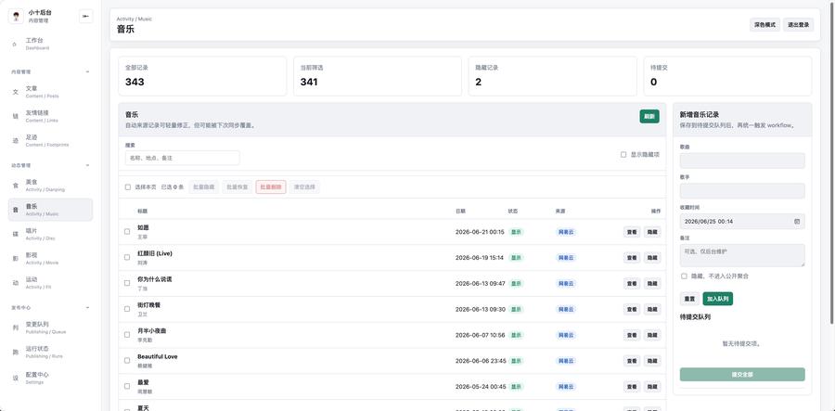This screenshot has width=835, height=411.
Task: Click 隐藏 for the 最爱 row
Action: [652, 387]
